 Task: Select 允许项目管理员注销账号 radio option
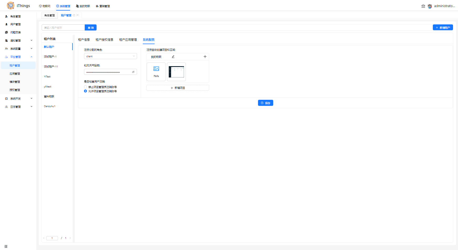click(86, 91)
